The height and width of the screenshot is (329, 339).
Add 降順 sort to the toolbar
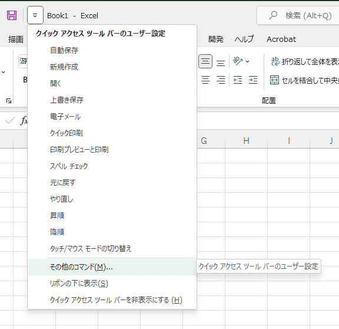pos(112,232)
